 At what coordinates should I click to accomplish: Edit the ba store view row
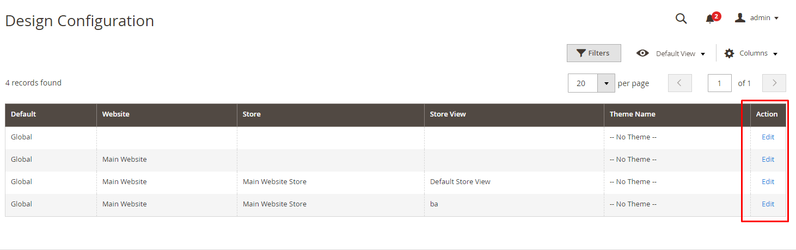point(768,204)
